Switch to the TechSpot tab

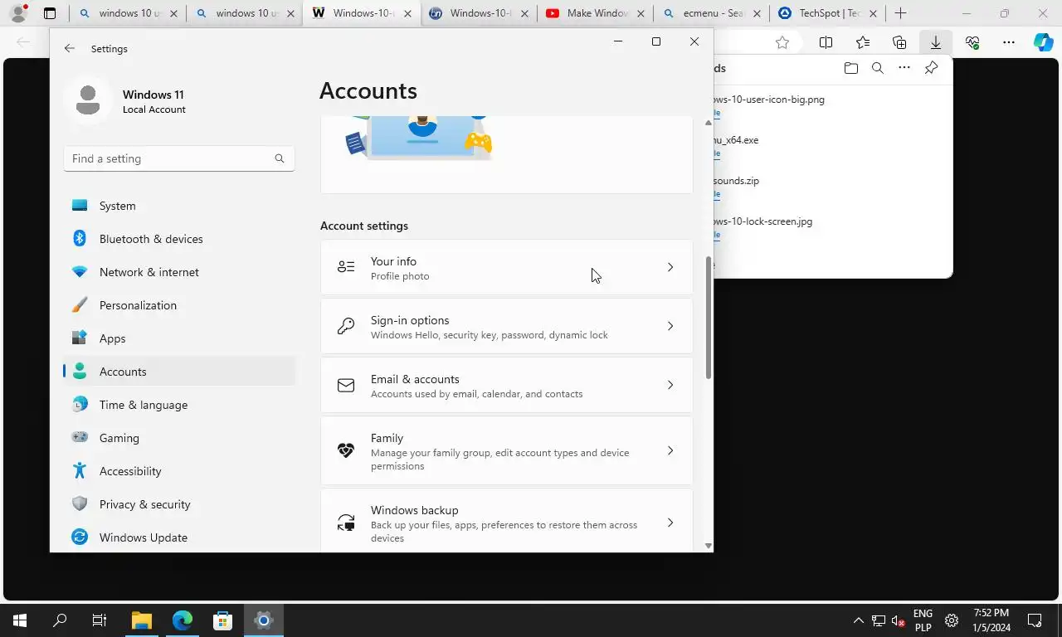click(827, 13)
